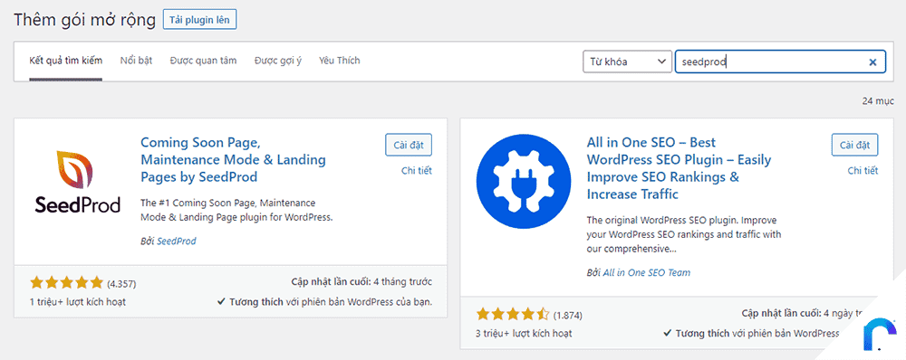This screenshot has height=360, width=906.
Task: Click the seedprod search input field
Action: 780,62
